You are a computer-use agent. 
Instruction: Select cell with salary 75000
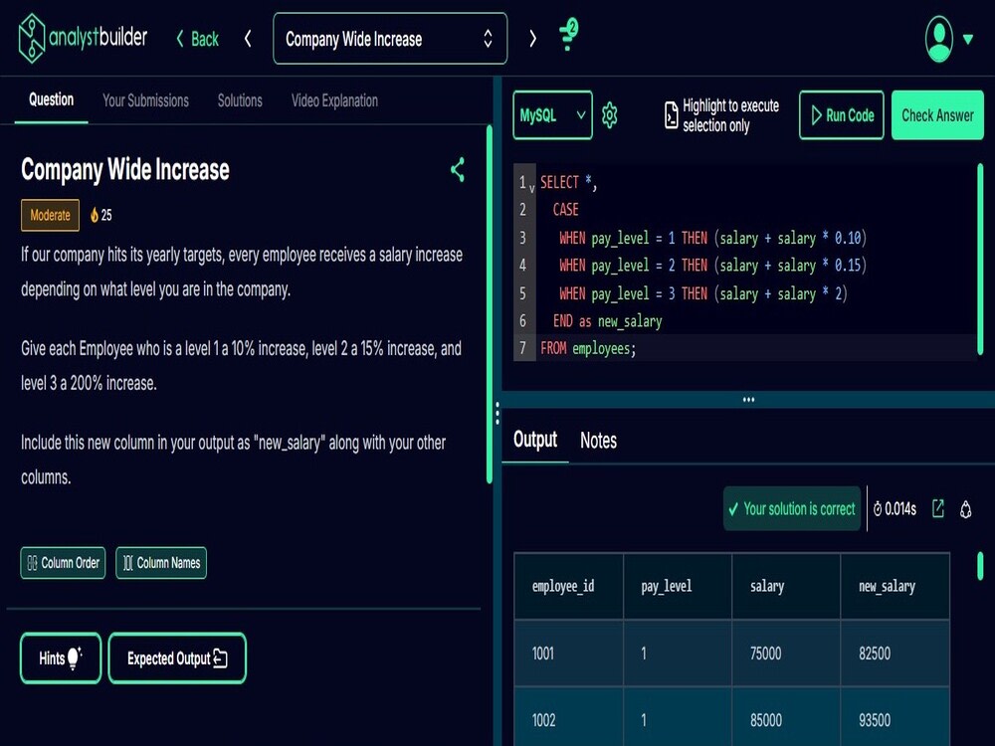[786, 653]
